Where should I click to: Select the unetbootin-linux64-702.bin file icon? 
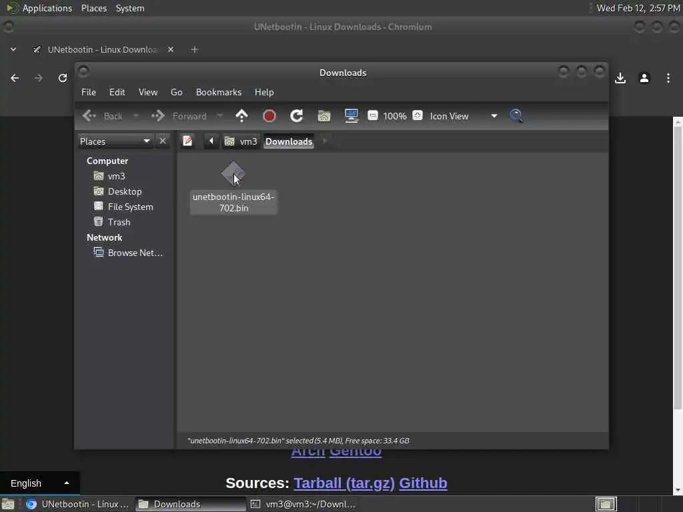(233, 174)
